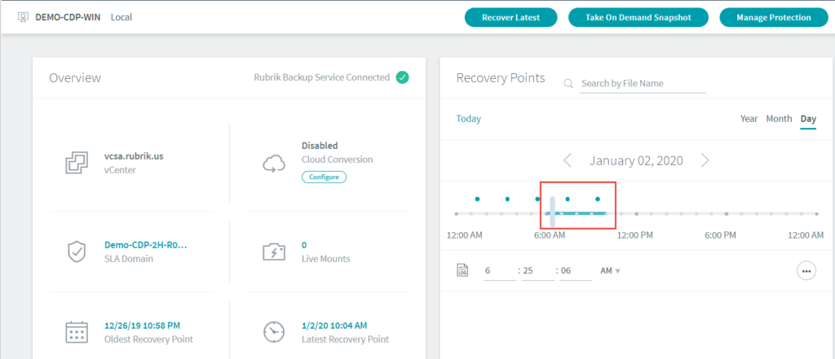
Task: Select the fourth snapshot dot on timeline
Action: 568,199
